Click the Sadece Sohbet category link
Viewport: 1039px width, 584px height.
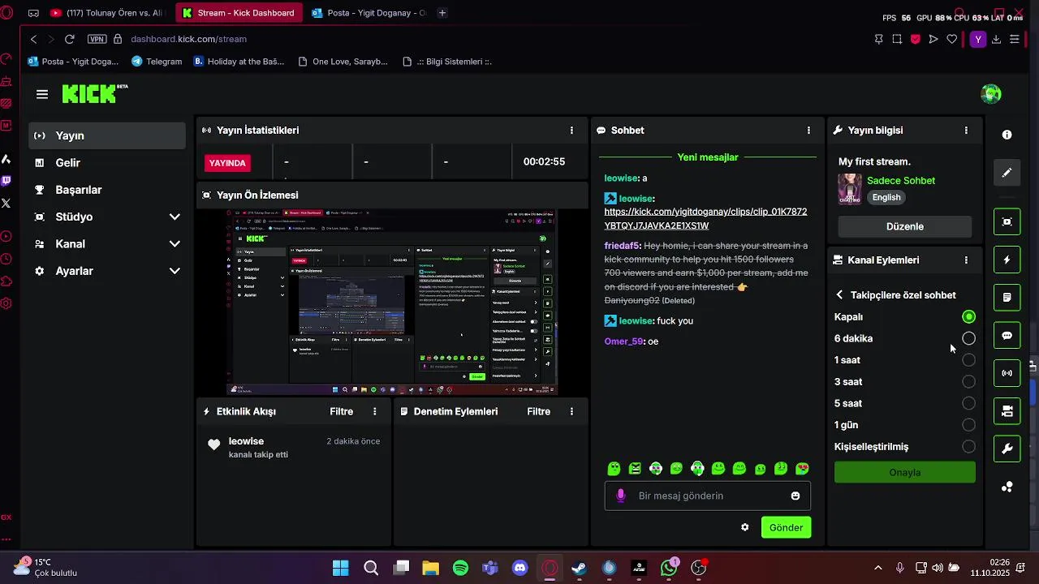[x=901, y=180]
